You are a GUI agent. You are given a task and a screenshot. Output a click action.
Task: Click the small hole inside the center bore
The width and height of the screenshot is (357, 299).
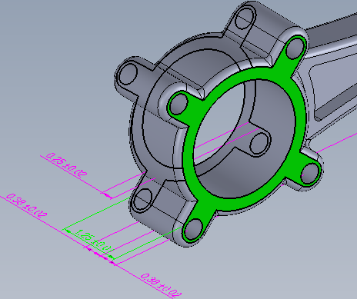(259, 144)
